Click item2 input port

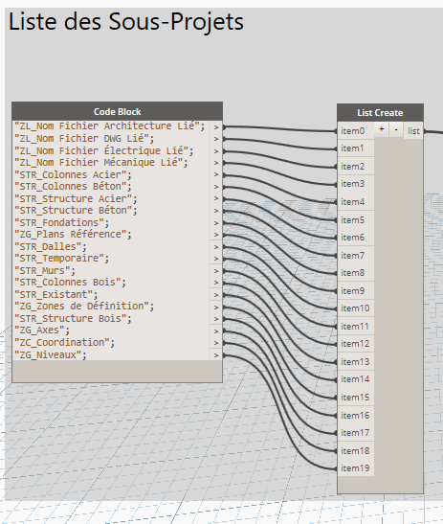pyautogui.click(x=356, y=167)
